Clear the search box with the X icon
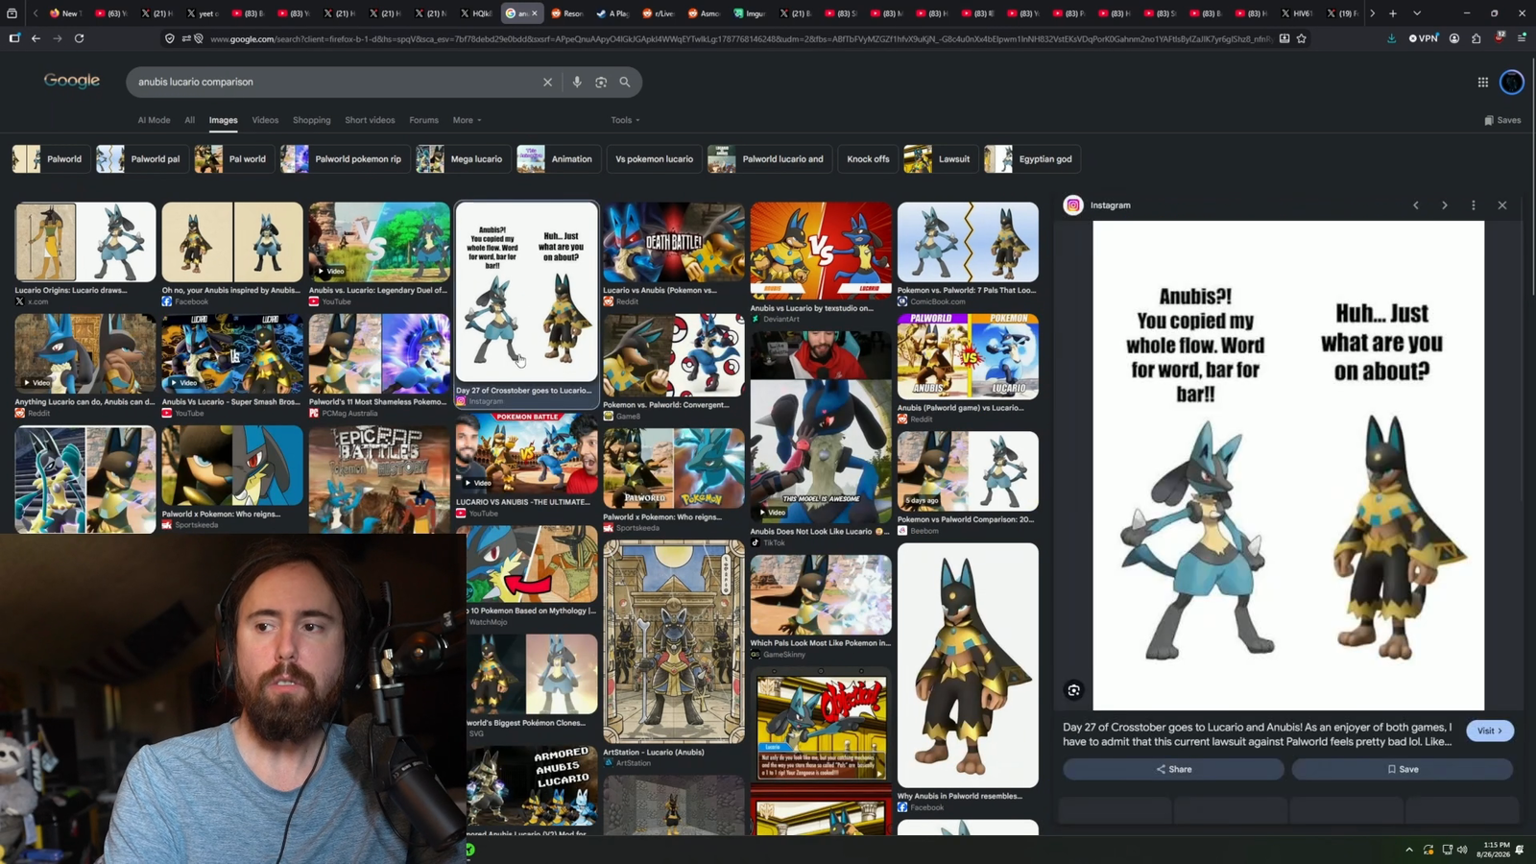The height and width of the screenshot is (864, 1536). point(547,82)
